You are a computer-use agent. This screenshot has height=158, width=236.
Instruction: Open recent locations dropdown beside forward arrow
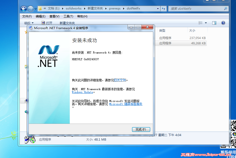click(x=35, y=9)
